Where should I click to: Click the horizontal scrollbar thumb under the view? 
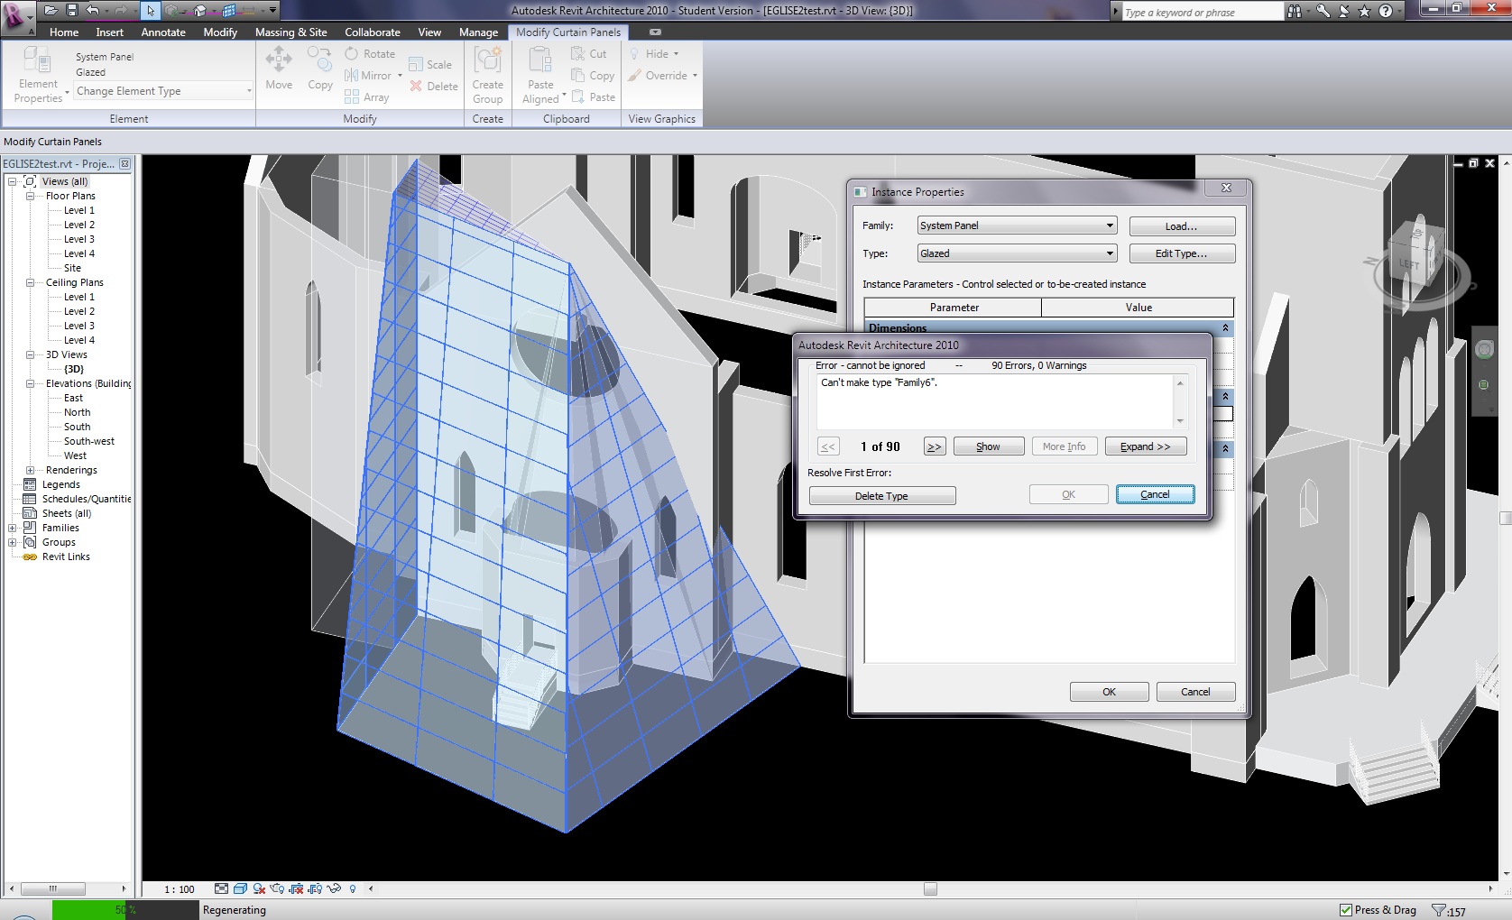click(x=930, y=889)
